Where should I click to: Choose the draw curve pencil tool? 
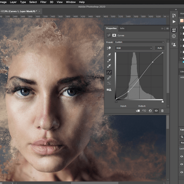click(x=109, y=78)
